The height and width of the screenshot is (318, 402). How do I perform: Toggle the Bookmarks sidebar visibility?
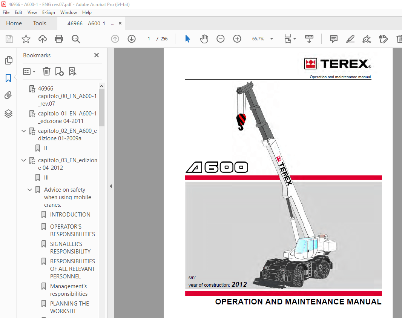pyautogui.click(x=9, y=78)
